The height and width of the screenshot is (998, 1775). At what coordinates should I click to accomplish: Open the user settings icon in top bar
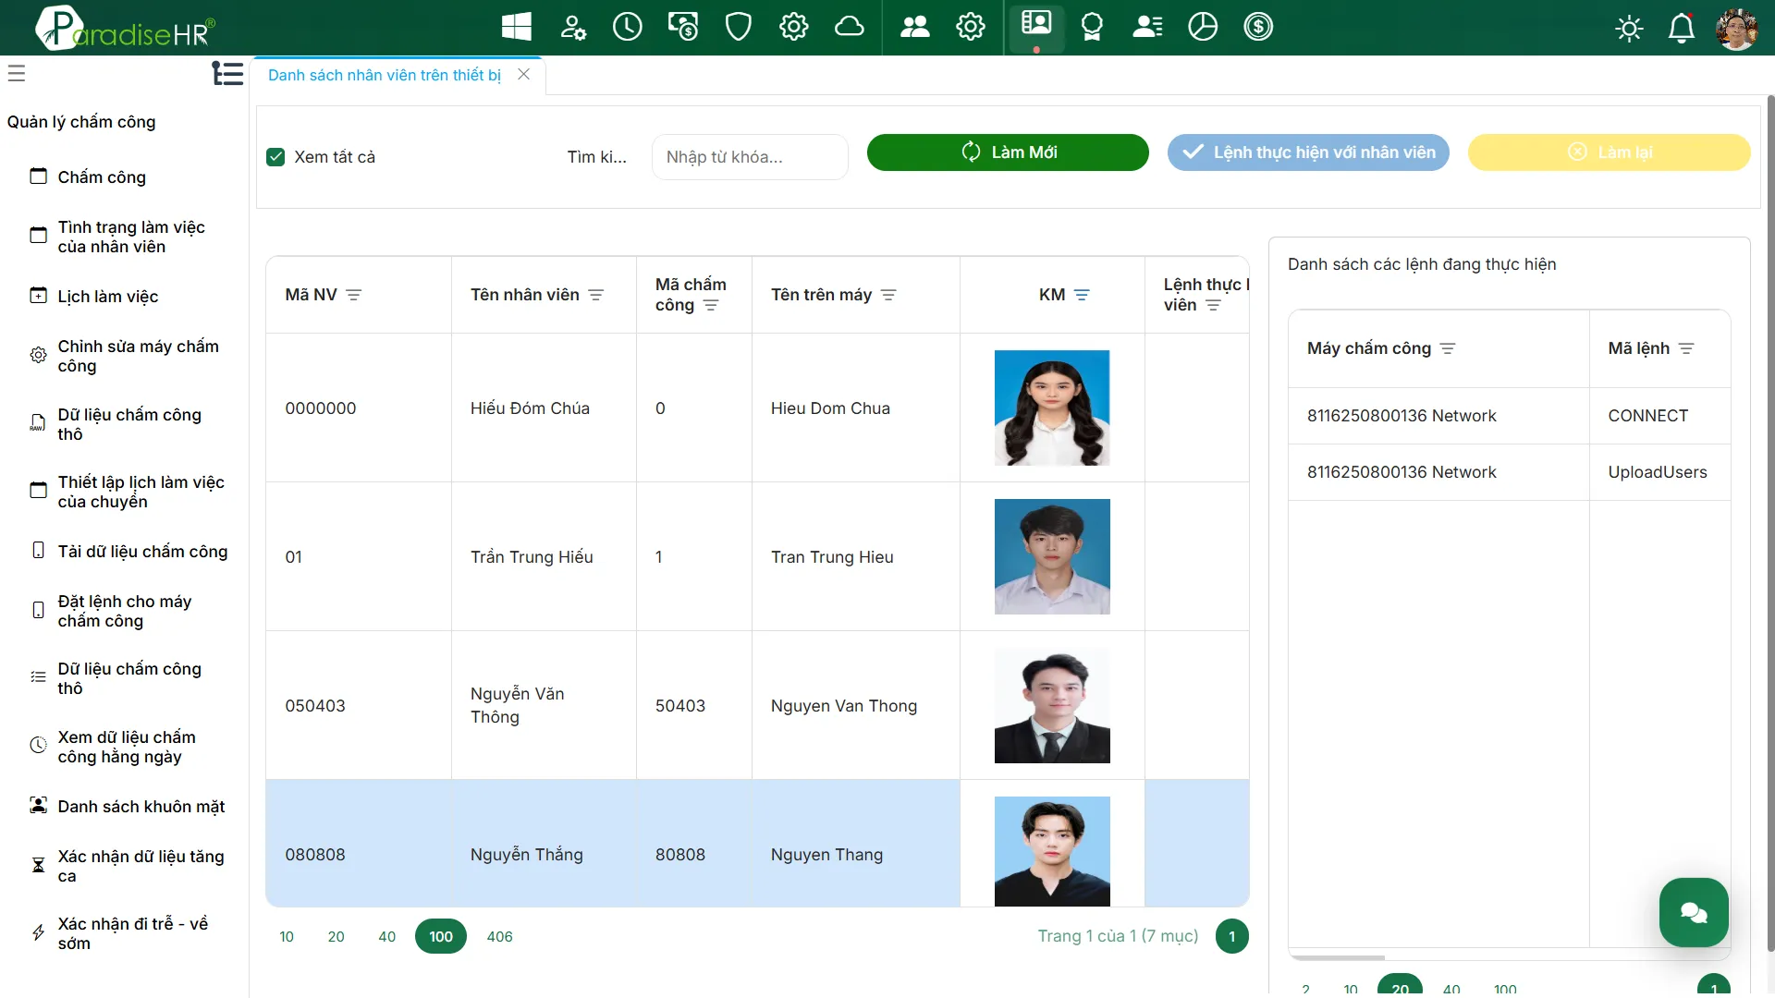[x=572, y=27]
